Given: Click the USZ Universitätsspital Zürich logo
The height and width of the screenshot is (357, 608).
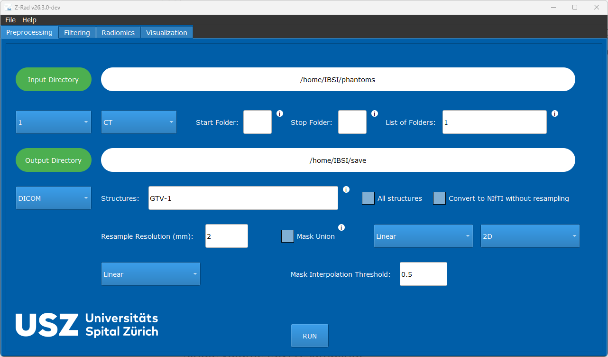Looking at the screenshot, I should point(87,325).
